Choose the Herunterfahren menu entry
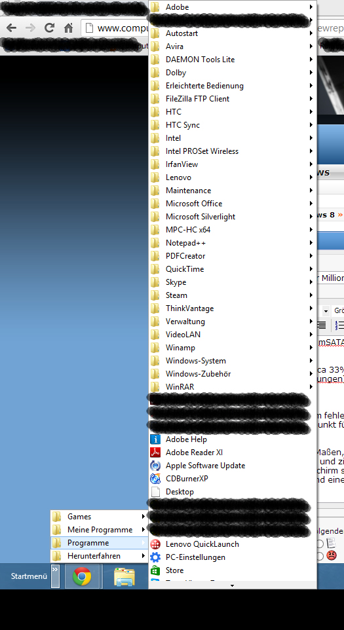This screenshot has width=344, height=630. pos(99,555)
